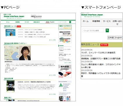The width and height of the screenshot is (123, 106).
Task: Expand もっと見る under sidebar 新着情報
Action: (x=68, y=63)
